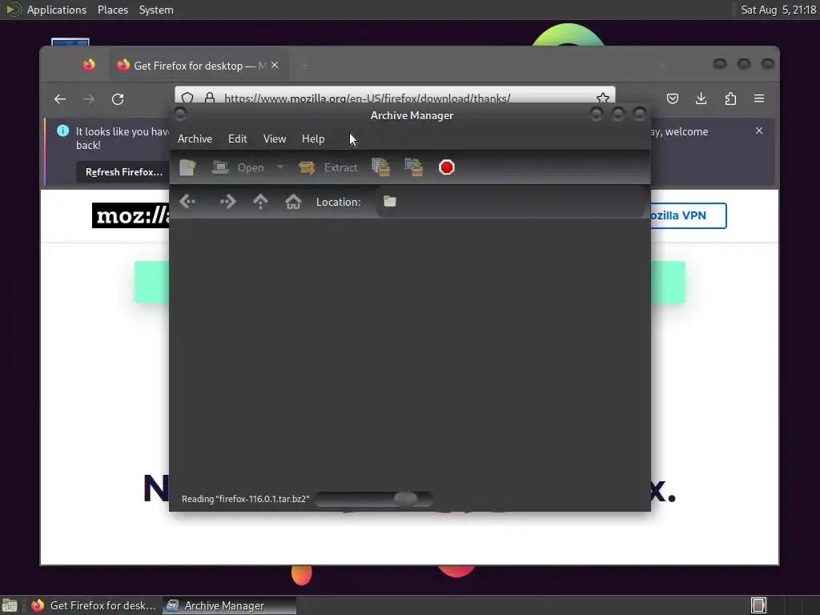
Task: Switch to Get Firefox taskbar entry
Action: (x=94, y=605)
